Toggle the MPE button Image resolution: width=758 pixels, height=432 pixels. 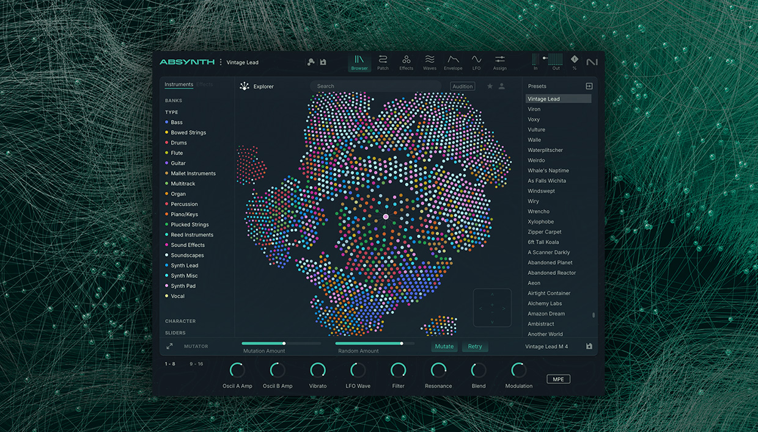[x=558, y=379]
